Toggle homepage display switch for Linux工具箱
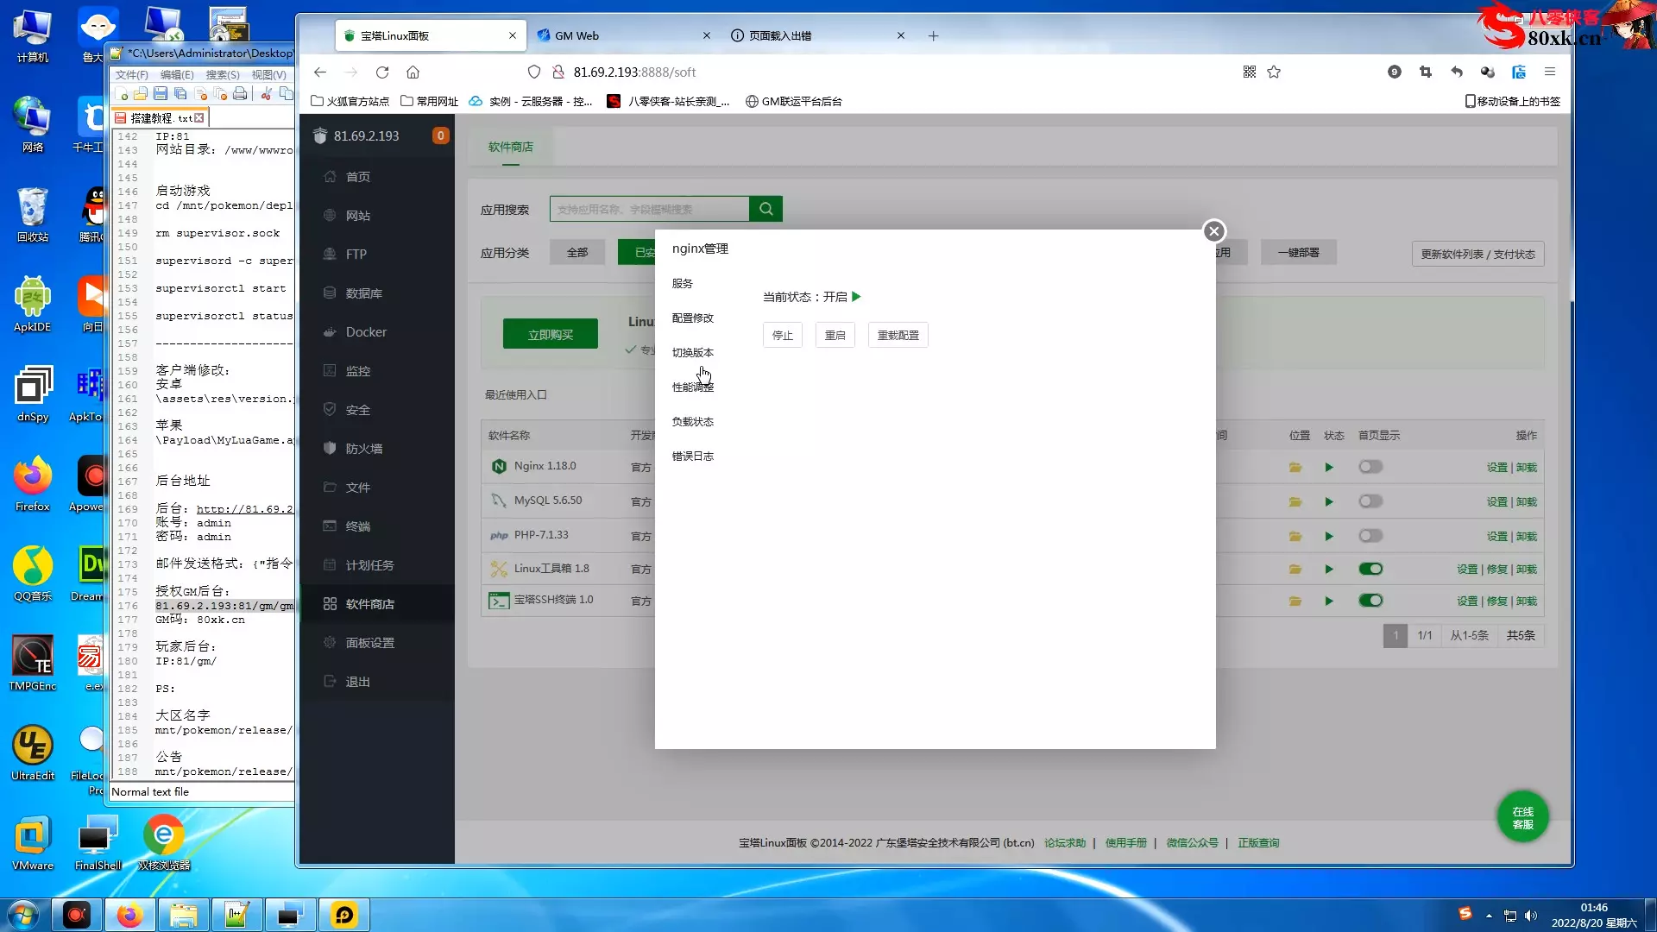This screenshot has width=1657, height=932. (1370, 569)
